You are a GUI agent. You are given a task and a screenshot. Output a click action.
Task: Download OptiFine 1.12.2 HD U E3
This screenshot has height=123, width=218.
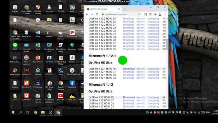[x=128, y=19]
